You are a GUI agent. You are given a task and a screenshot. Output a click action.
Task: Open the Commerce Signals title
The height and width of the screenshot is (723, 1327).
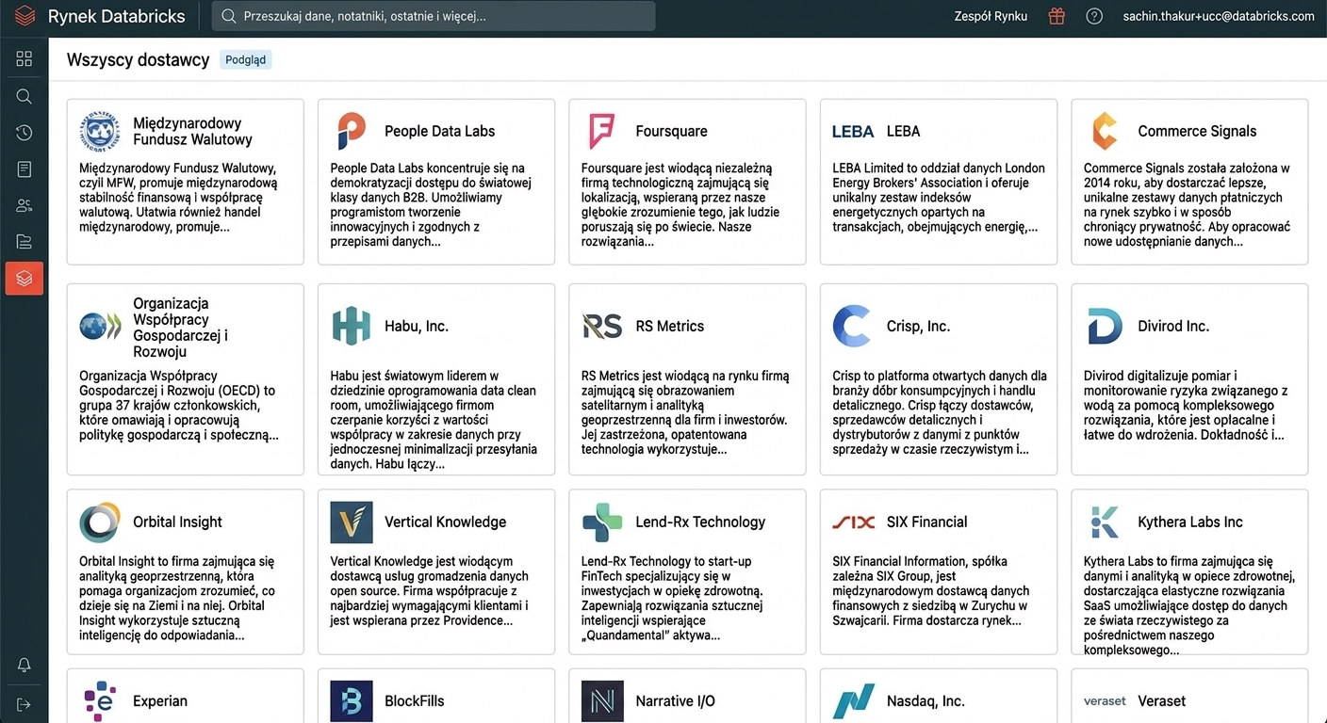pos(1197,131)
